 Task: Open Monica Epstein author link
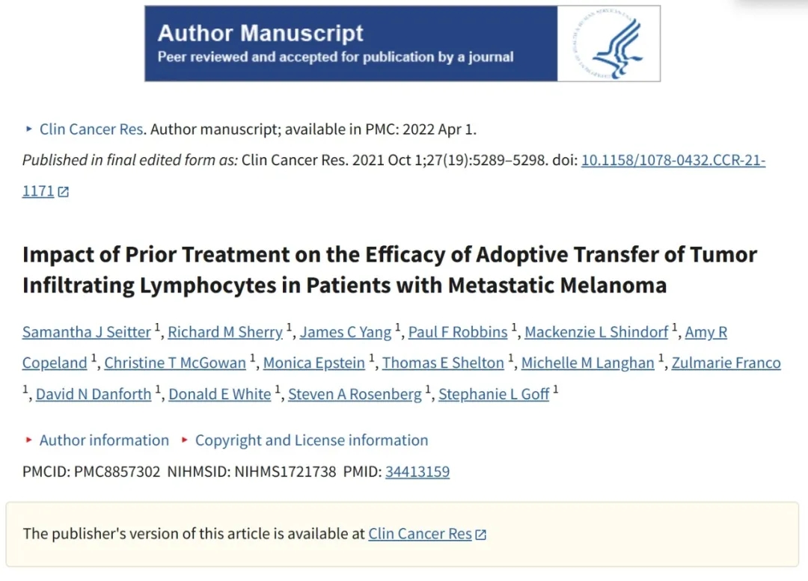coord(314,363)
